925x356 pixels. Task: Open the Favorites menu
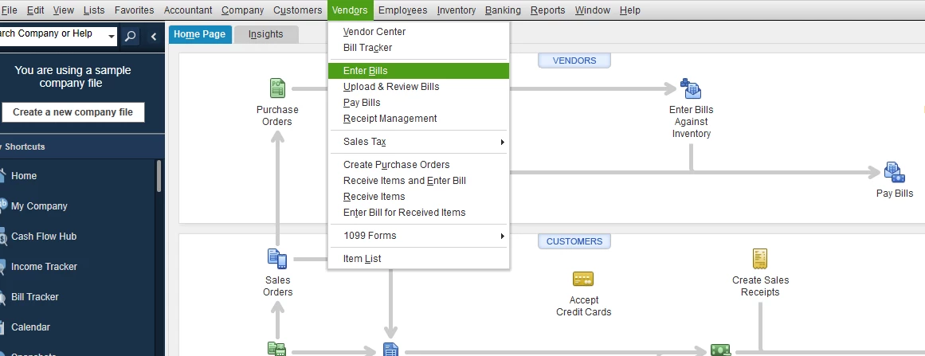click(x=134, y=10)
